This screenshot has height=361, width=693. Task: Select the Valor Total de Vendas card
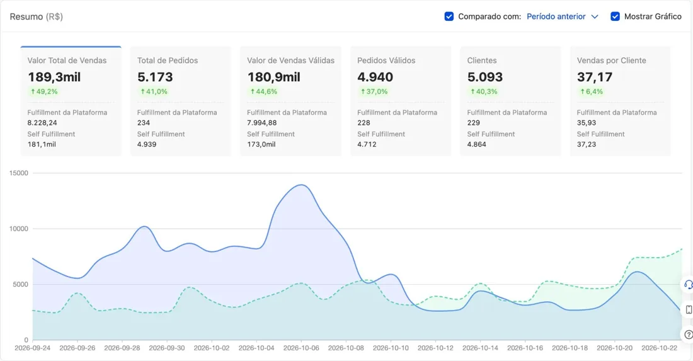click(71, 101)
